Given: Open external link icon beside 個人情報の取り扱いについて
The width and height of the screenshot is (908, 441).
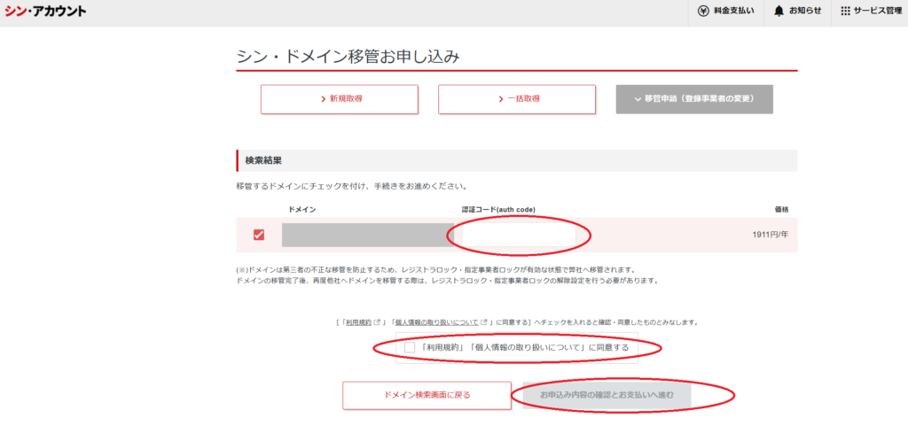Looking at the screenshot, I should click(485, 322).
